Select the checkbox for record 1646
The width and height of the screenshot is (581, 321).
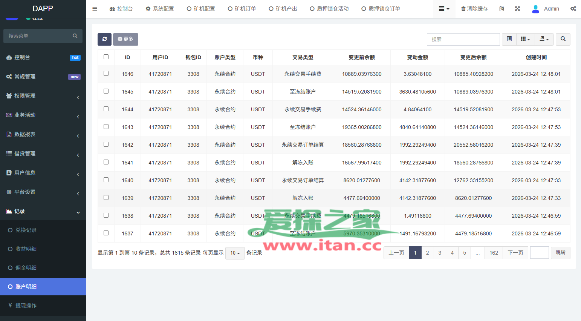click(106, 74)
